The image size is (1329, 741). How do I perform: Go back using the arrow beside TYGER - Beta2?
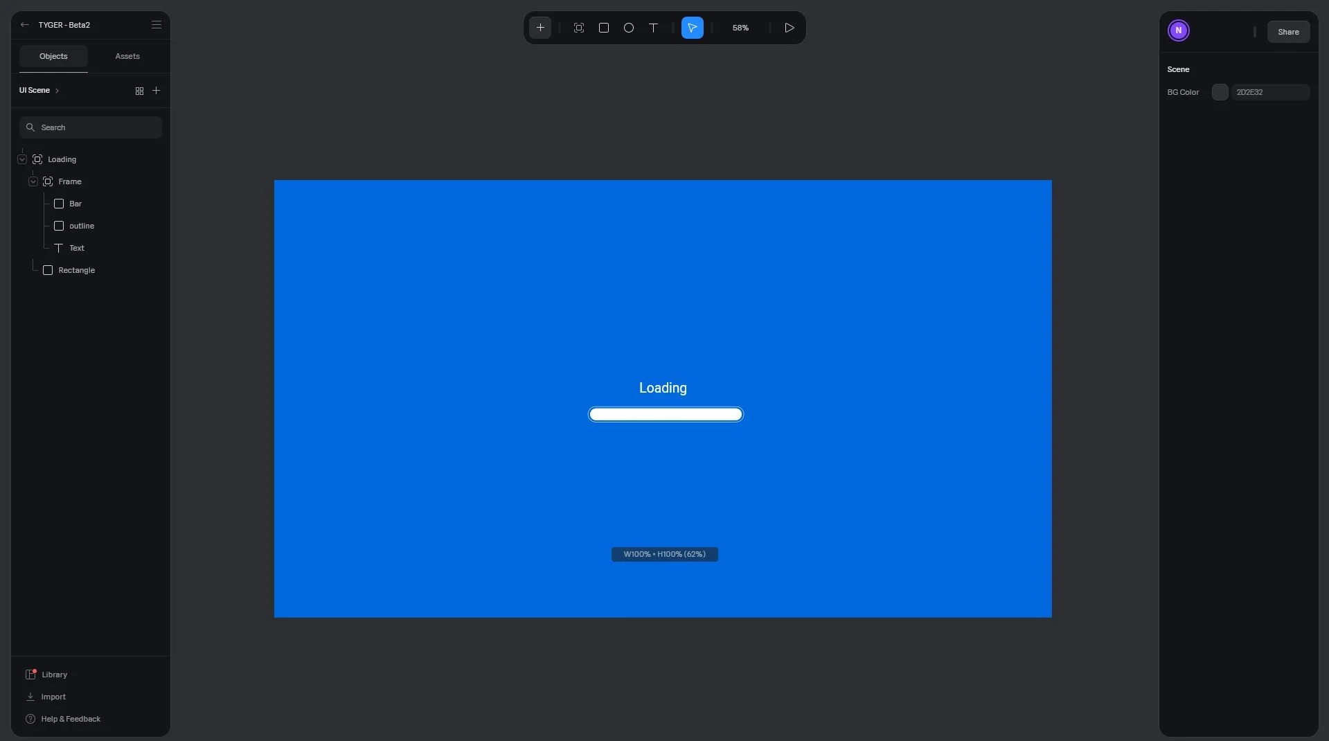25,25
